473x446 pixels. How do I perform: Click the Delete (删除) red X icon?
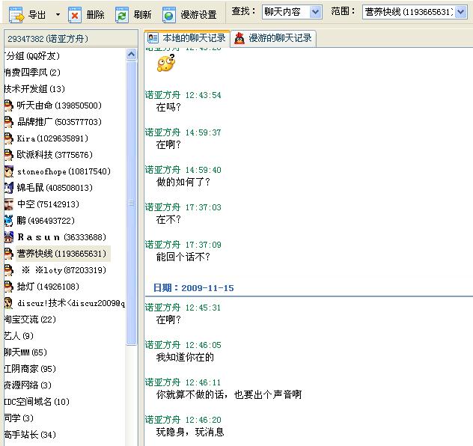pos(75,14)
